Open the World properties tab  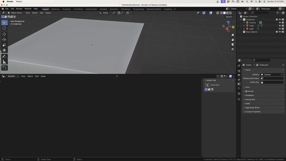pyautogui.click(x=239, y=88)
